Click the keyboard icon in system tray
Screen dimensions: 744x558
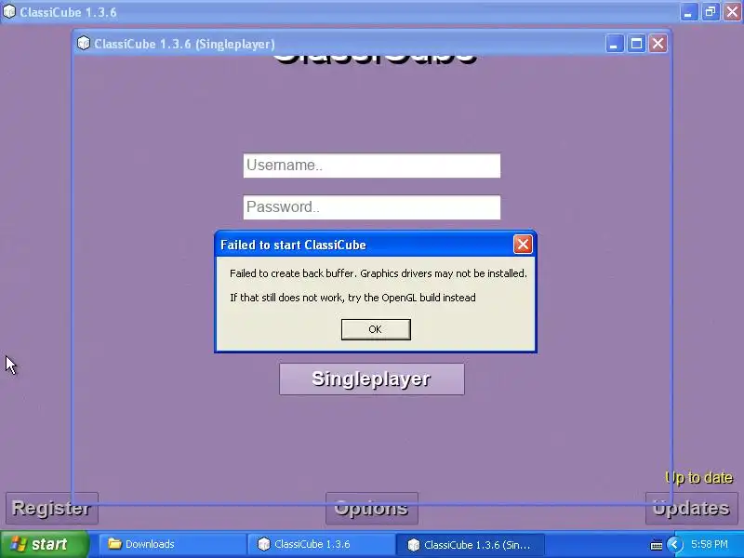coord(657,545)
